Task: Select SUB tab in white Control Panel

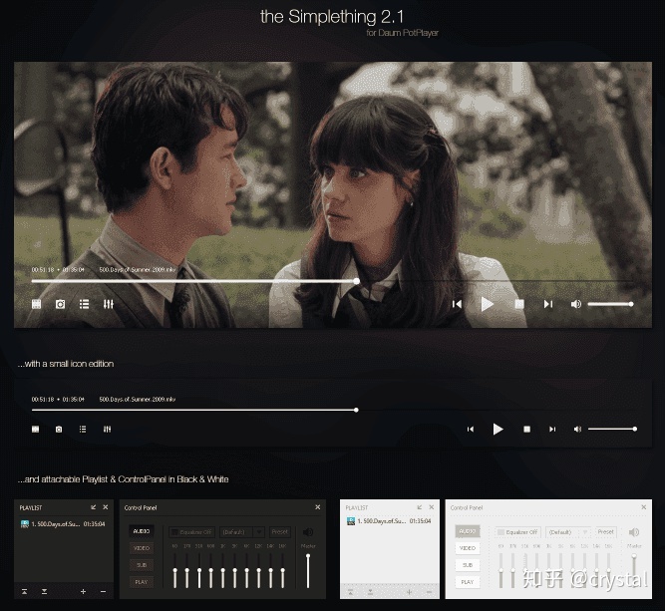Action: coord(468,565)
